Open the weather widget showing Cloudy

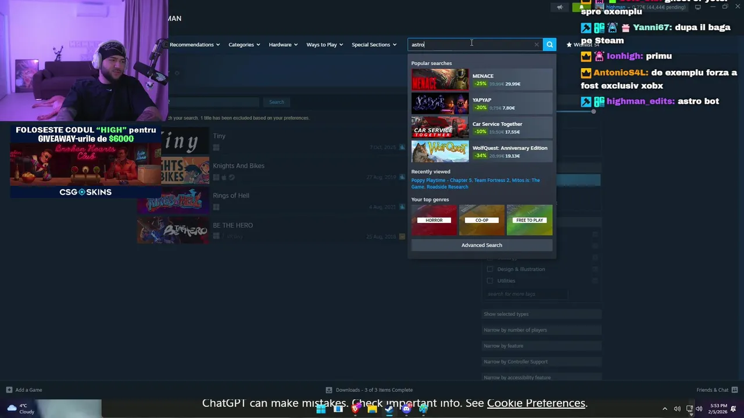(x=20, y=409)
